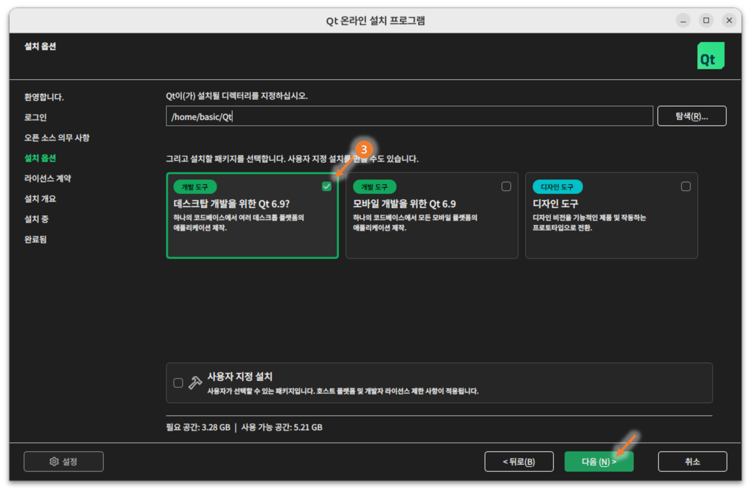The width and height of the screenshot is (751, 492).
Task: Click 개발 도구 badge on the mobile card
Action: tap(375, 187)
